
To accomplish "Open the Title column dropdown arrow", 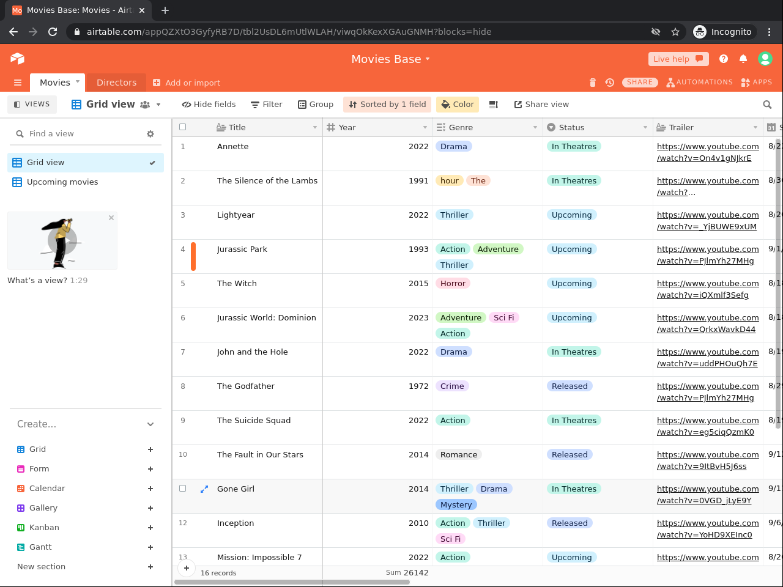I will pos(315,128).
